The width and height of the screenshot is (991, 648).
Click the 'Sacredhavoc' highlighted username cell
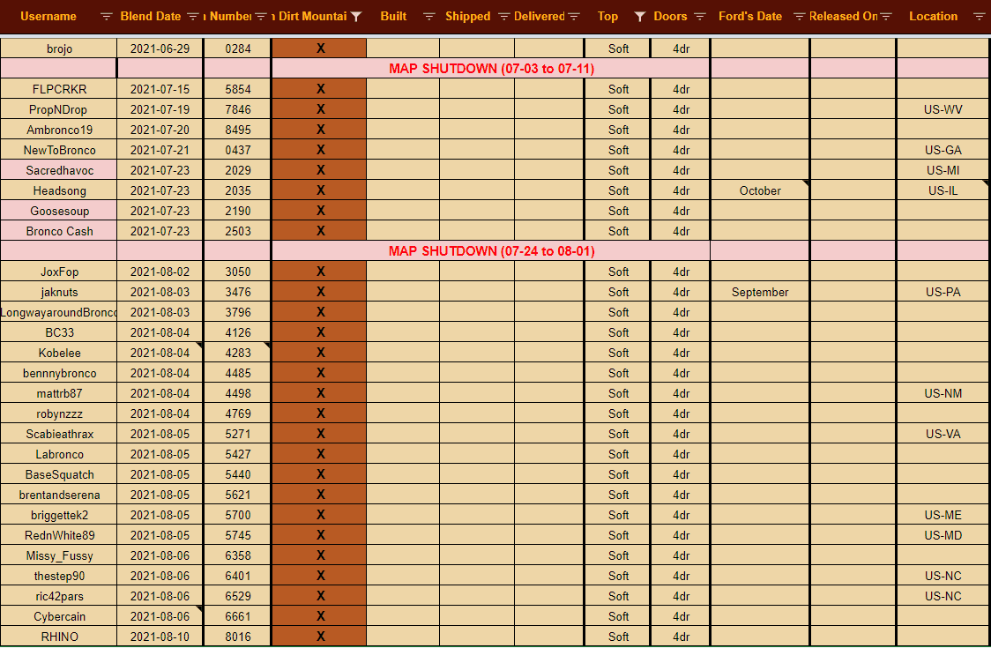click(x=59, y=170)
